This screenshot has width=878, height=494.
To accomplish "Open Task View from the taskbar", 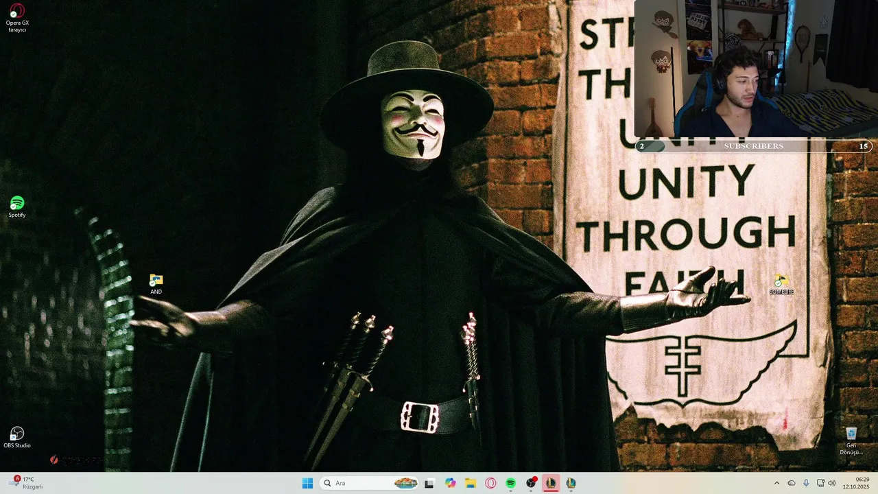I will pos(429,483).
